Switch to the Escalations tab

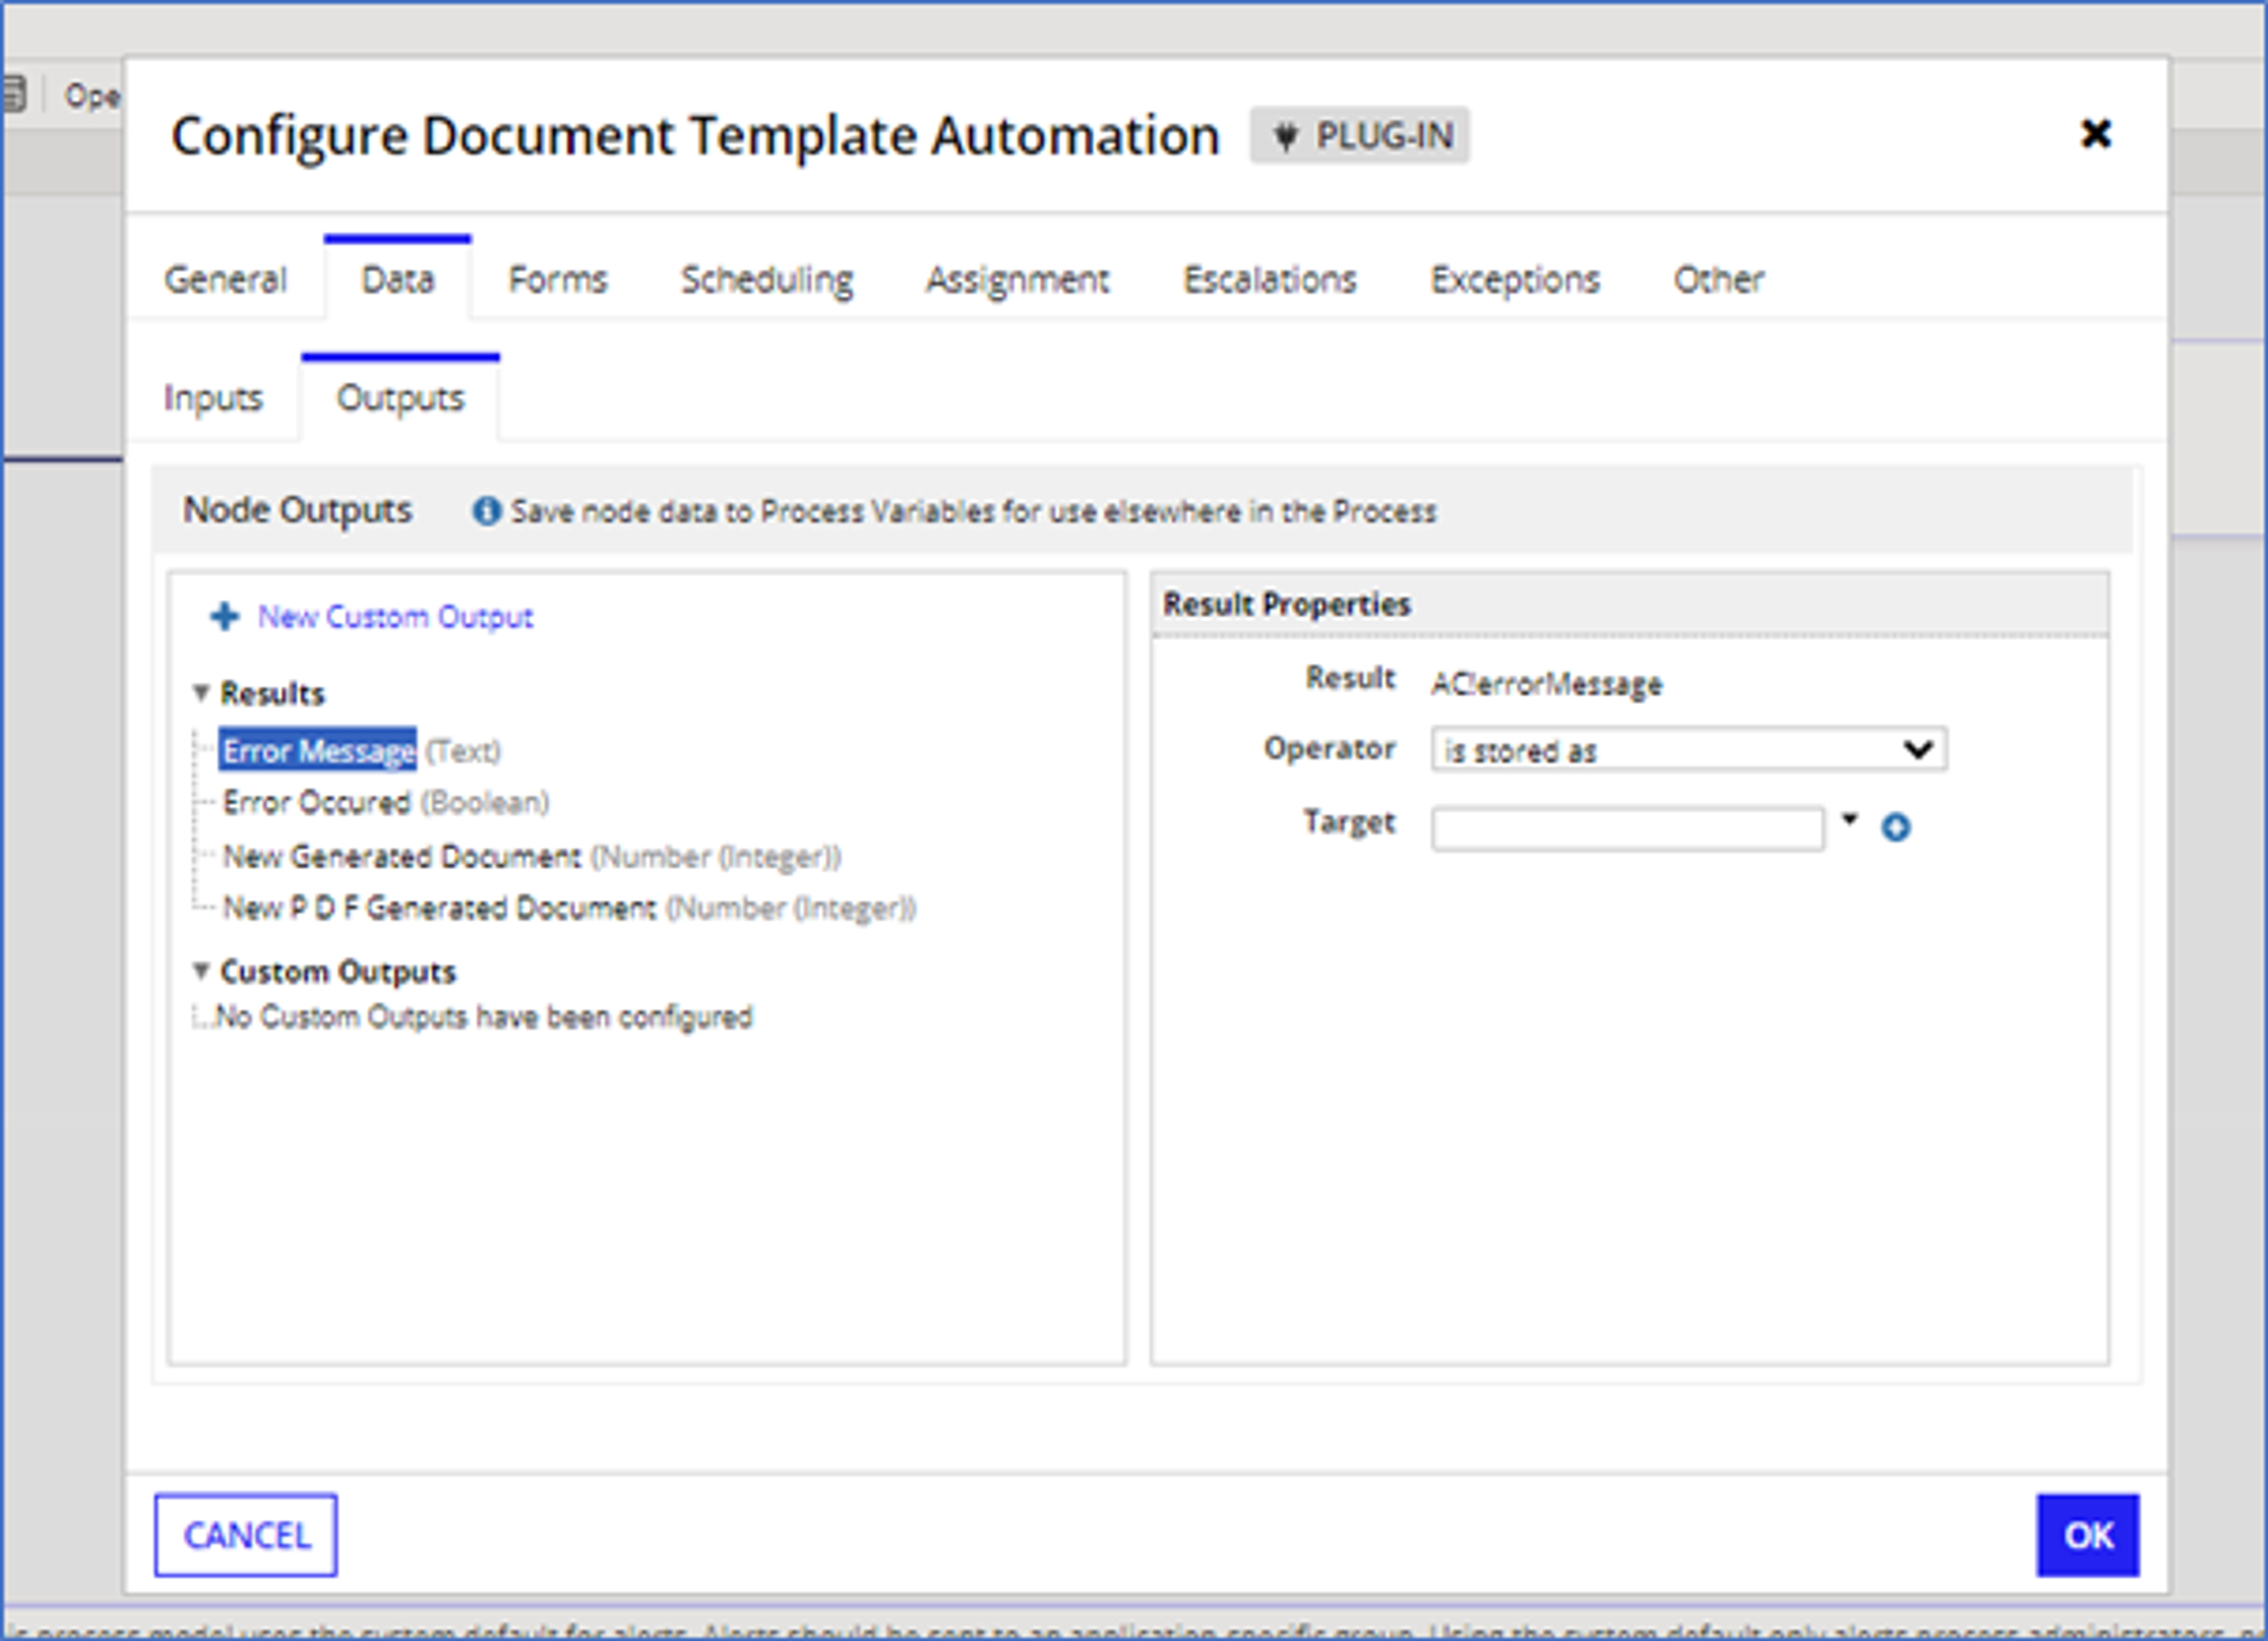1270,279
